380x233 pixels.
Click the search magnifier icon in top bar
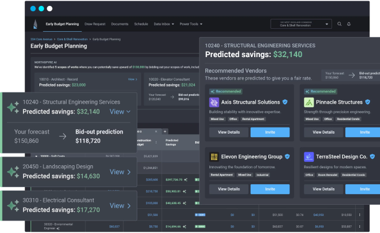point(339,24)
